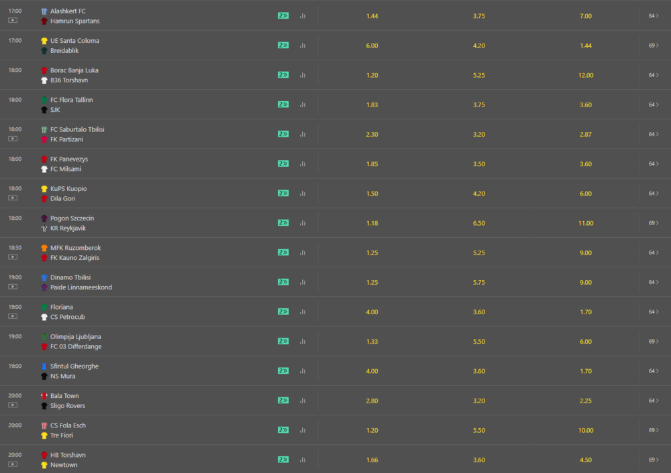Click the 2» badge on Floriana match row
671x473 pixels.
(283, 312)
